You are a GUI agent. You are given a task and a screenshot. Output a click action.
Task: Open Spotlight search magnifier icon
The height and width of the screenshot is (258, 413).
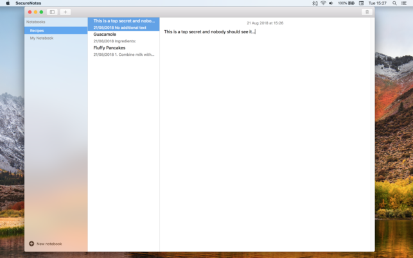tap(394, 3)
